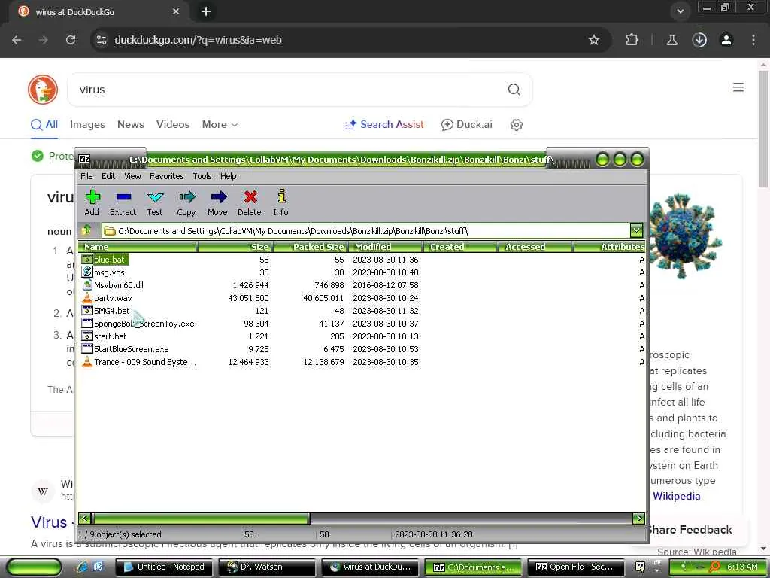Sort by the Name column header
The width and height of the screenshot is (770, 578).
pos(138,247)
